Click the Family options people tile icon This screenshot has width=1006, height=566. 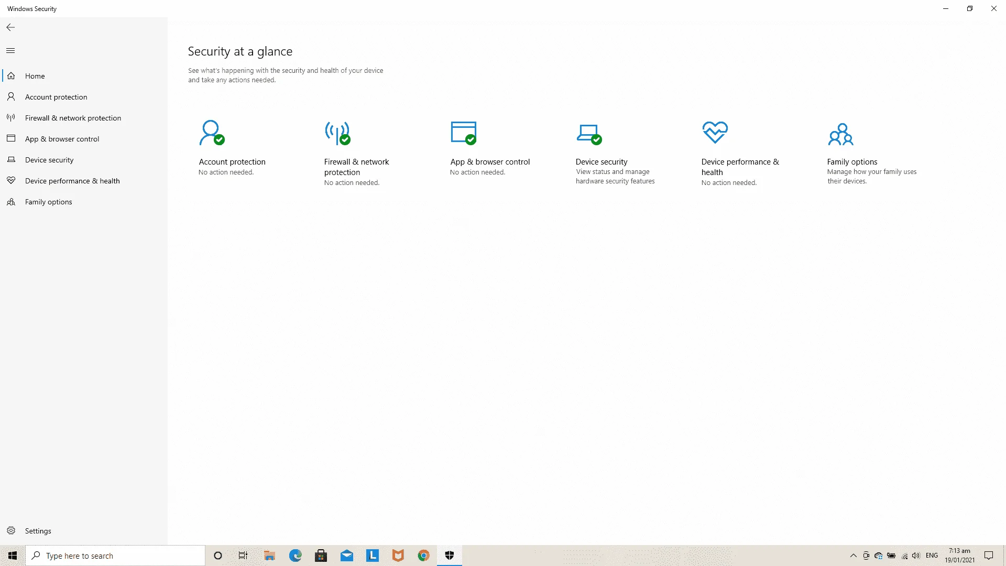[840, 134]
